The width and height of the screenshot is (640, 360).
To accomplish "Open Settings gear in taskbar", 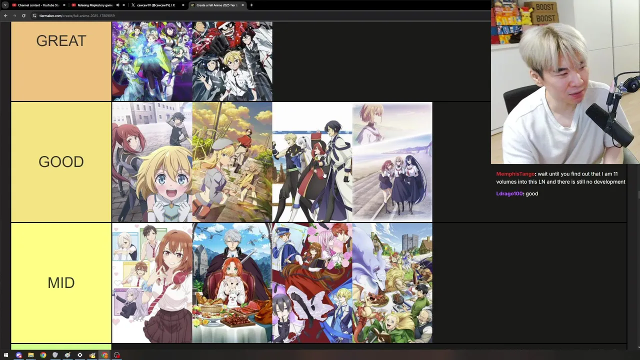I will [x=79, y=355].
